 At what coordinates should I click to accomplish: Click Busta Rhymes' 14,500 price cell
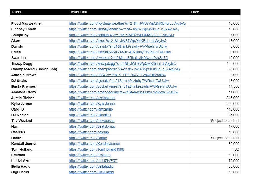tap(215, 87)
